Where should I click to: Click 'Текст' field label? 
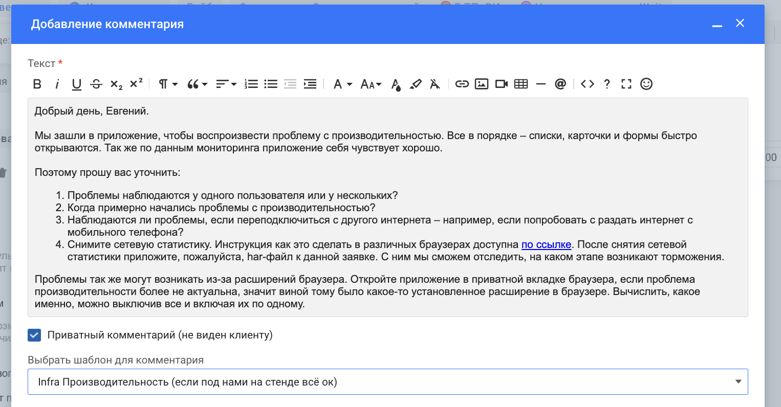(41, 63)
